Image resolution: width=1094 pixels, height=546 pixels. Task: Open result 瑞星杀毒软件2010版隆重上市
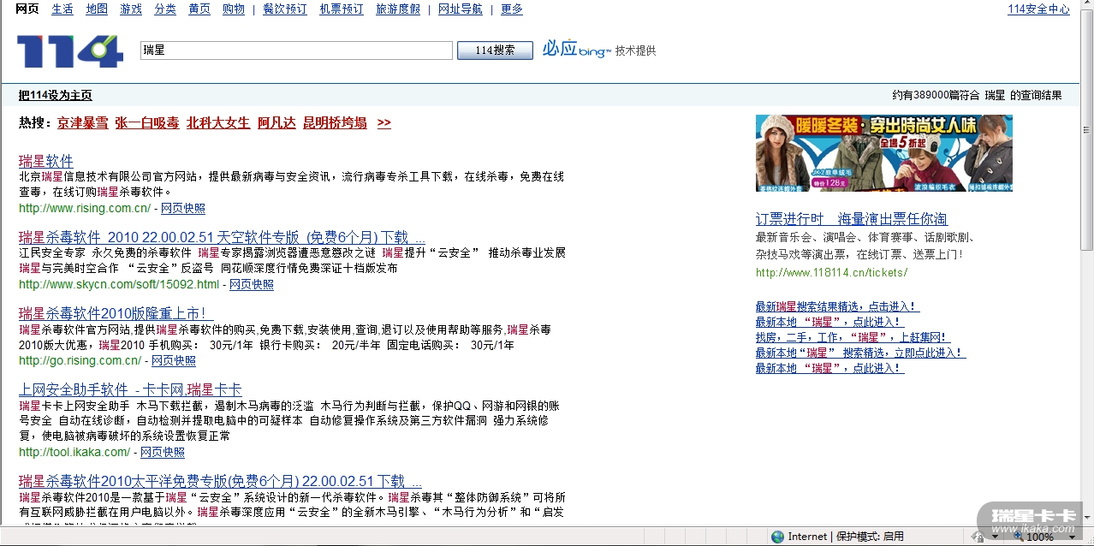(116, 313)
